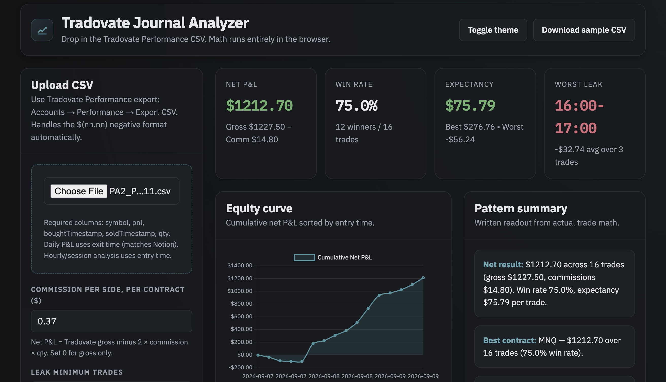Click the 'Cumulative net P&L sorted by entry time' subtitle
Viewport: 666px width, 382px height.
[300, 223]
